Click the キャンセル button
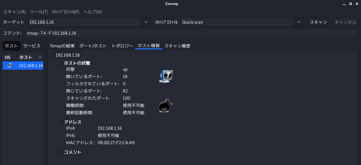Screen dimensions: 361x165 345,22
